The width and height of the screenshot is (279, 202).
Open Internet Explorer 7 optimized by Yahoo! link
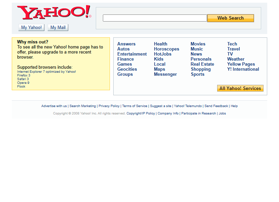(x=46, y=72)
